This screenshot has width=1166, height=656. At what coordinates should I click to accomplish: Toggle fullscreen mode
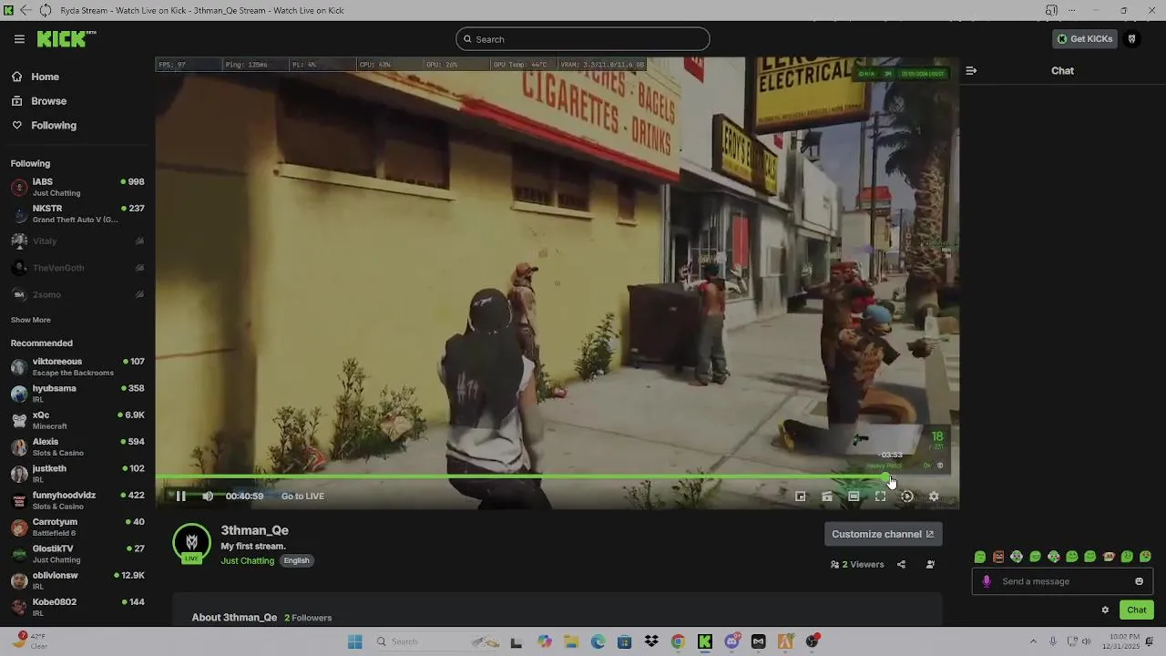(x=880, y=497)
